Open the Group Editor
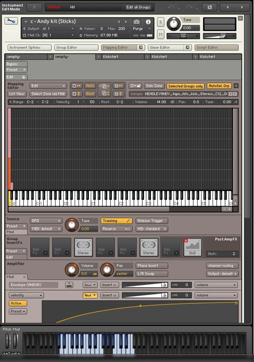The width and height of the screenshot is (254, 362). (x=76, y=48)
